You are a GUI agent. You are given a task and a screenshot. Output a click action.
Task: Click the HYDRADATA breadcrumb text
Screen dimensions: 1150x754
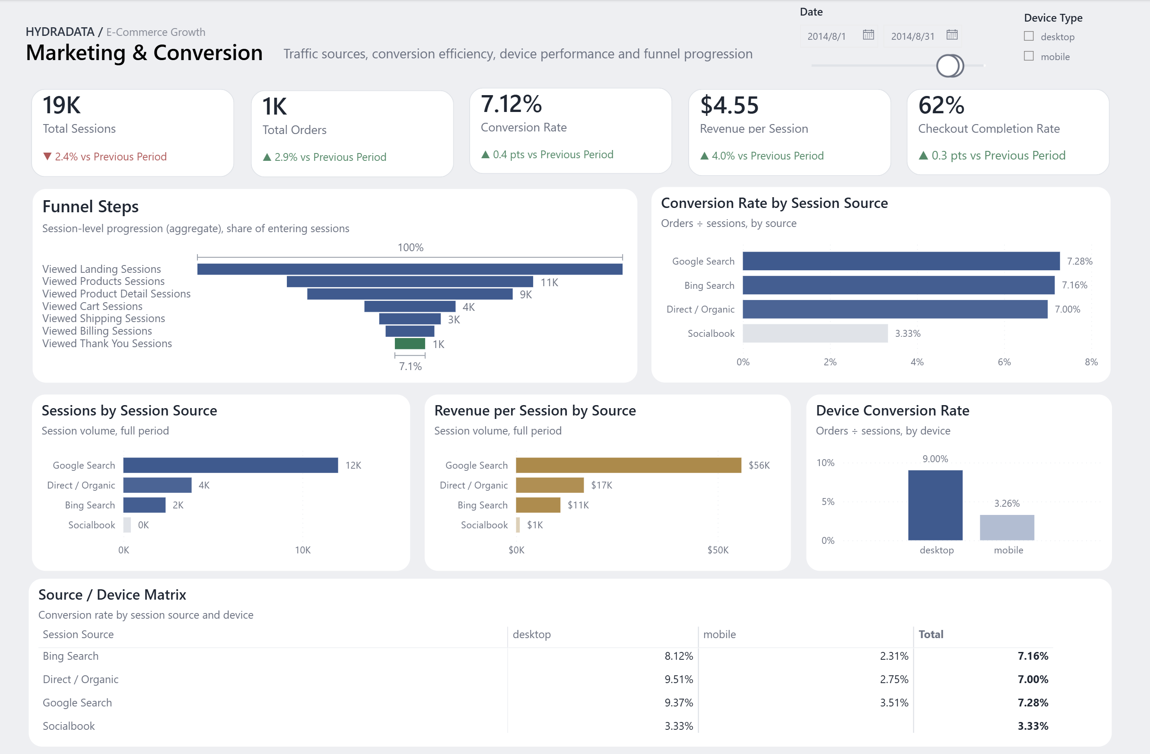(x=60, y=32)
